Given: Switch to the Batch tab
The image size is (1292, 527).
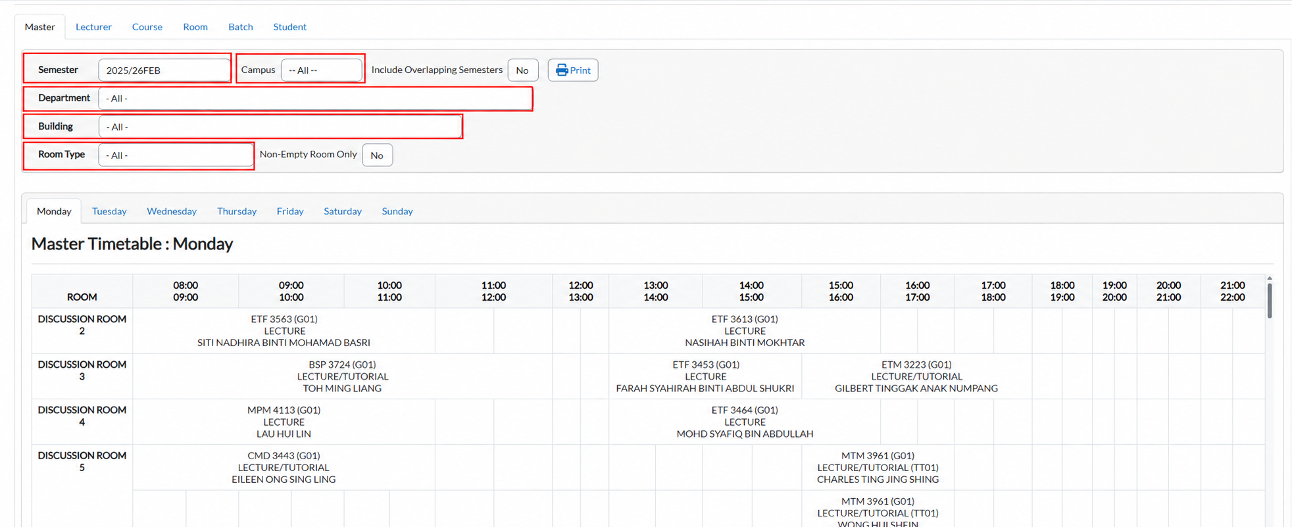Looking at the screenshot, I should point(241,27).
